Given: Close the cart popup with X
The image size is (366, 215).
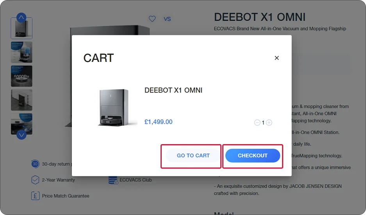Looking at the screenshot, I should click(277, 58).
